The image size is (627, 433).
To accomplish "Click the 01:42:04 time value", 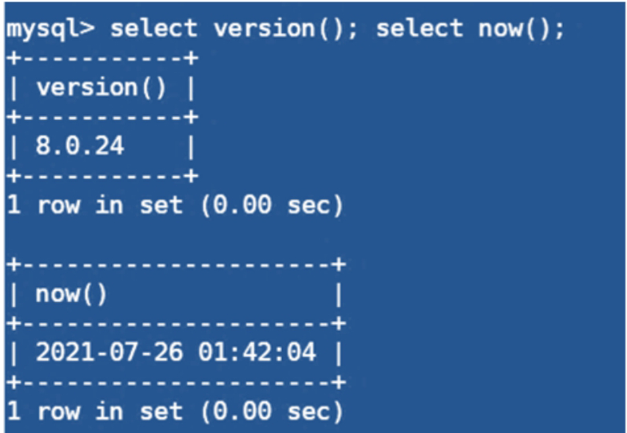I will click(257, 353).
